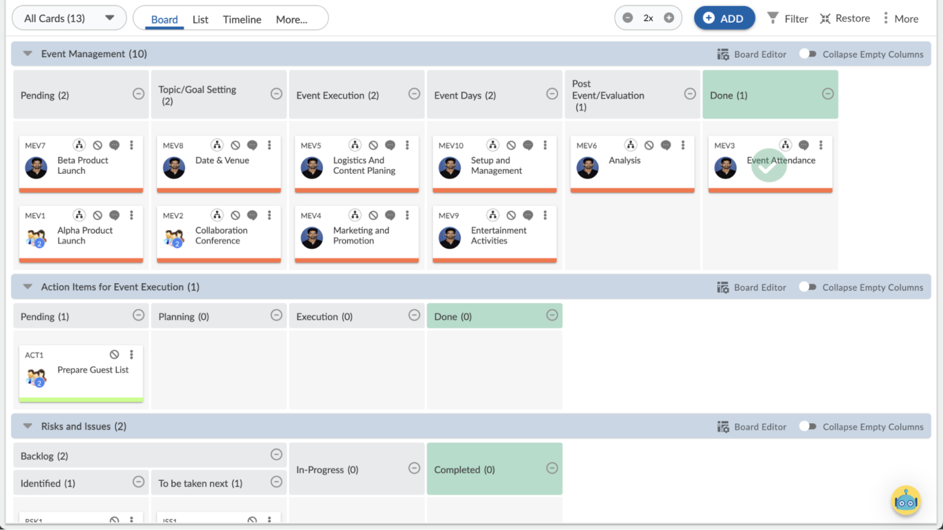The image size is (943, 530).
Task: Click the Restore button
Action: pyautogui.click(x=845, y=18)
